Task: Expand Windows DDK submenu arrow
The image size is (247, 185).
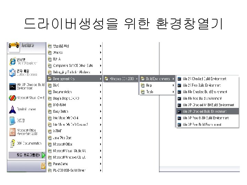Action: [x=137, y=79]
